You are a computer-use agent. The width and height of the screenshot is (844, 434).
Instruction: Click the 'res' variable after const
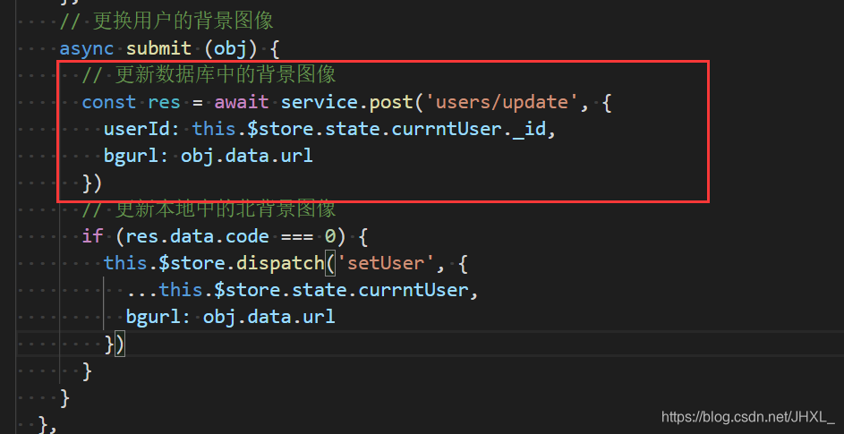tap(164, 102)
